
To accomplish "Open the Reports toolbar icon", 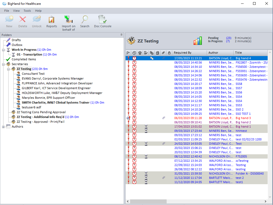I will pos(51,19).
